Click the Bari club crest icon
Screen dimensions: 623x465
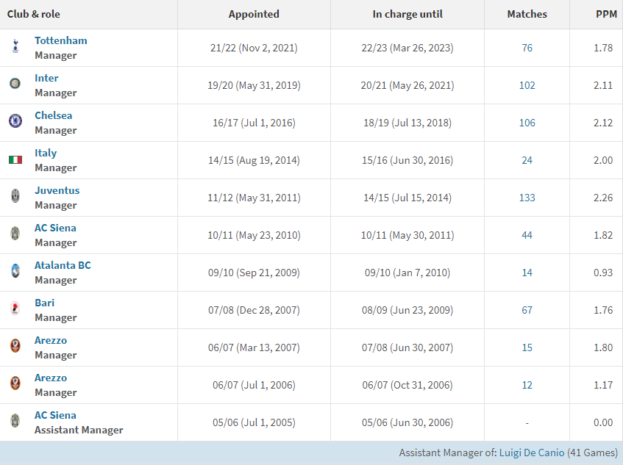click(15, 309)
